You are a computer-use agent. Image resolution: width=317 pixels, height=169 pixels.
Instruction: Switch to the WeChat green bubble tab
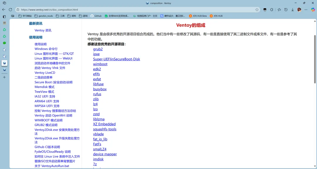click(x=4, y=43)
